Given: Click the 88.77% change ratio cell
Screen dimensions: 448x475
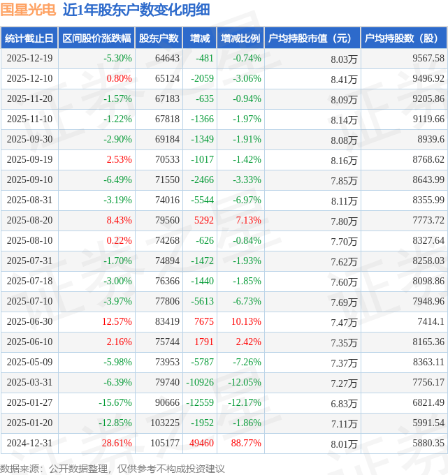Looking at the screenshot, I should click(x=246, y=444).
